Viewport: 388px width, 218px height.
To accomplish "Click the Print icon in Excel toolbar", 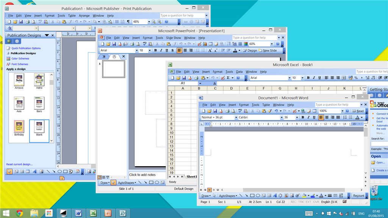I will 196,78.
